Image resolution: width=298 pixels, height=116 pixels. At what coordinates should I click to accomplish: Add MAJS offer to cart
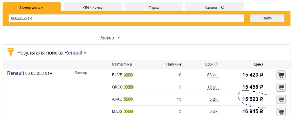tap(281, 111)
